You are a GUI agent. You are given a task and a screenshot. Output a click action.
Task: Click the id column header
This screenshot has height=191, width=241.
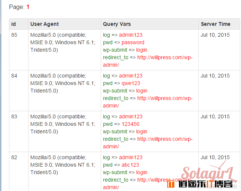13,24
